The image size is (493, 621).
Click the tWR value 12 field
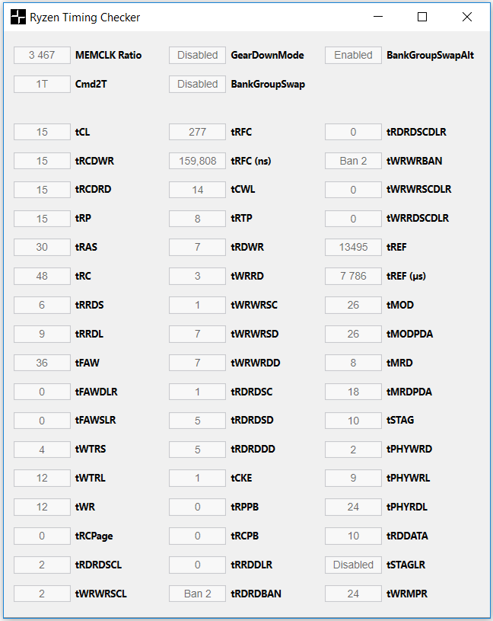click(43, 507)
